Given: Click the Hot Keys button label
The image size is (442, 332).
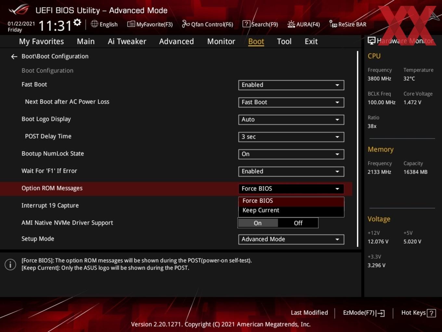Looking at the screenshot, I should (413, 313).
